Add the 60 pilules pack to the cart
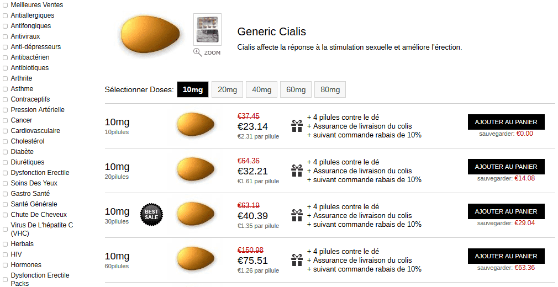This screenshot has width=558, height=287. click(x=506, y=256)
